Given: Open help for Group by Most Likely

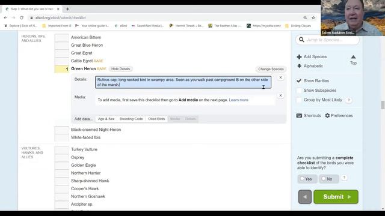Looking at the screenshot, I should point(348,100).
